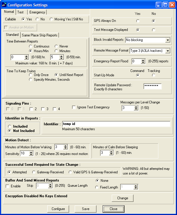Click the Configuration Settings title bar icon
The width and height of the screenshot is (177, 215).
4,5
